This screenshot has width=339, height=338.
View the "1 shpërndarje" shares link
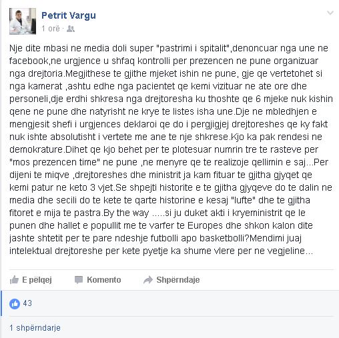click(x=35, y=328)
